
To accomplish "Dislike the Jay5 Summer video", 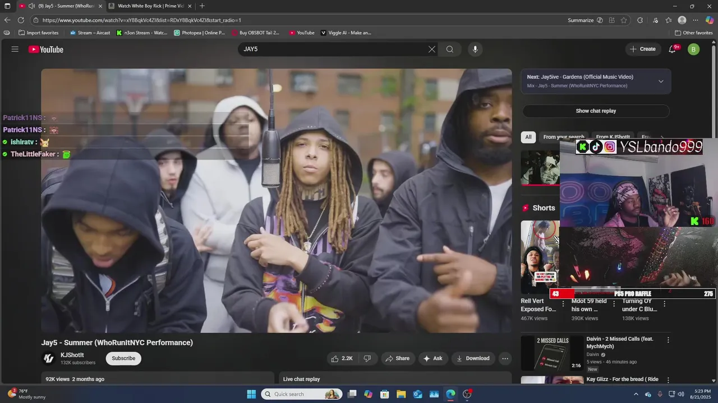I will click(367, 358).
